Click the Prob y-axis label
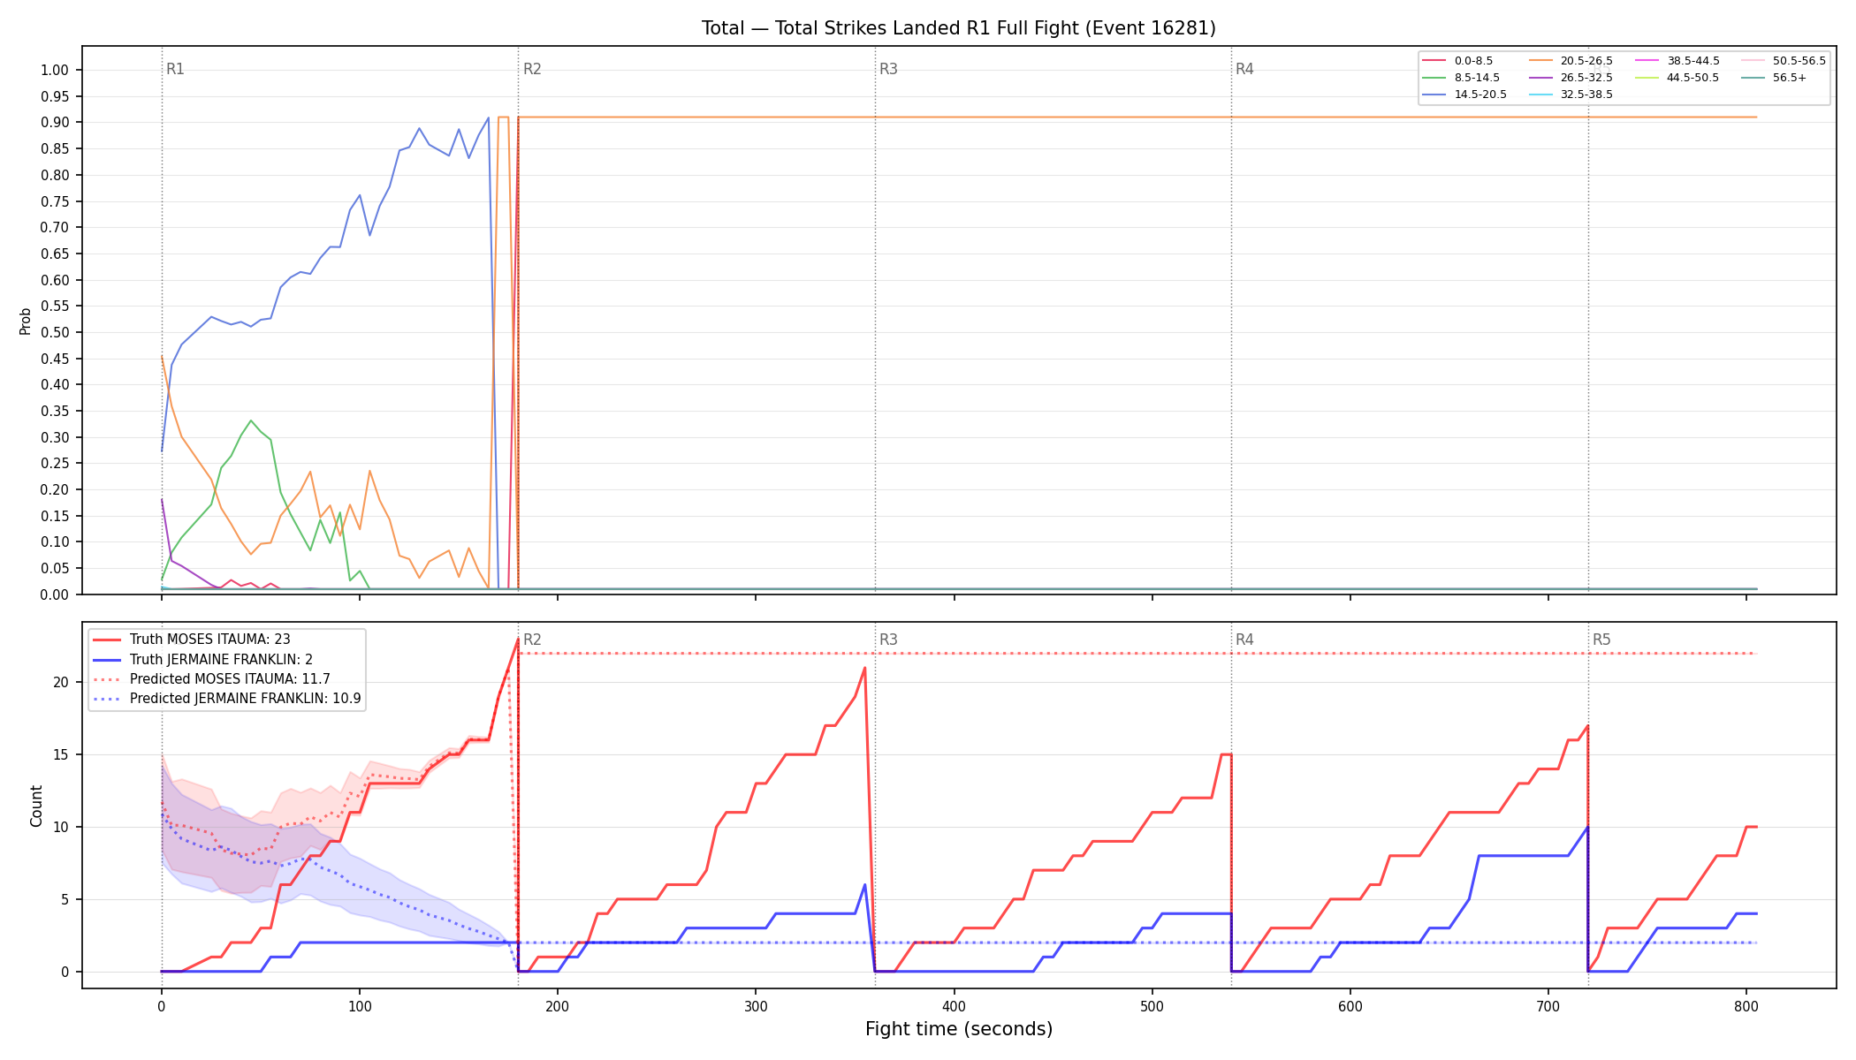Viewport: 1856px width, 1060px height. (26, 321)
